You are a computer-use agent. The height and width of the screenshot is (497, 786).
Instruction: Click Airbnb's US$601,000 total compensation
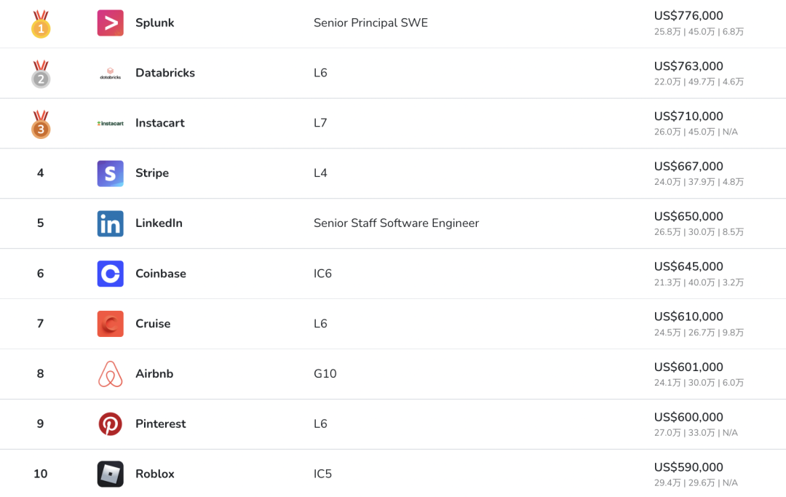click(x=688, y=367)
